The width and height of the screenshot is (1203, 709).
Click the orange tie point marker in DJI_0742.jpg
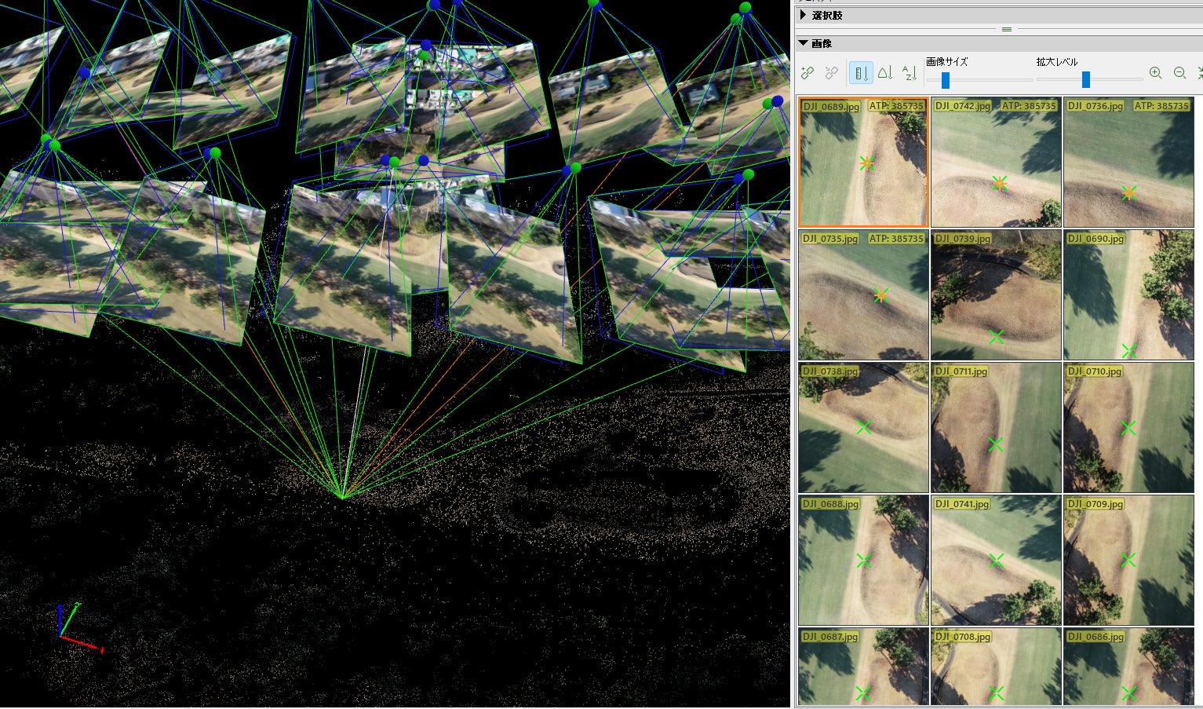[999, 184]
